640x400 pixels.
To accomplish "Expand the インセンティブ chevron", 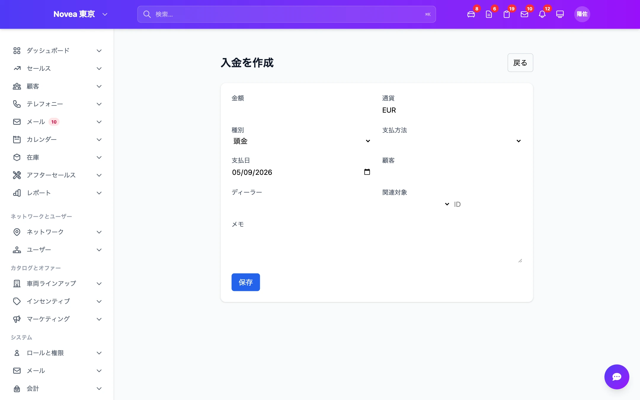I will coord(99,301).
